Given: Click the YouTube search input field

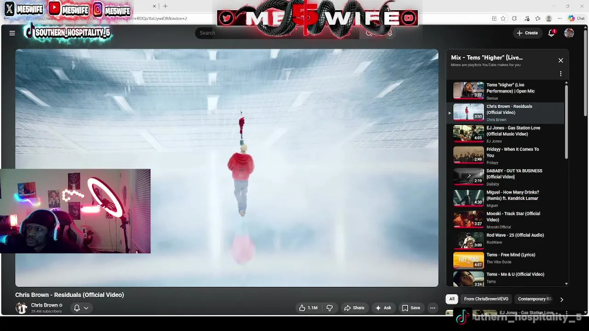Looking at the screenshot, I should 278,33.
